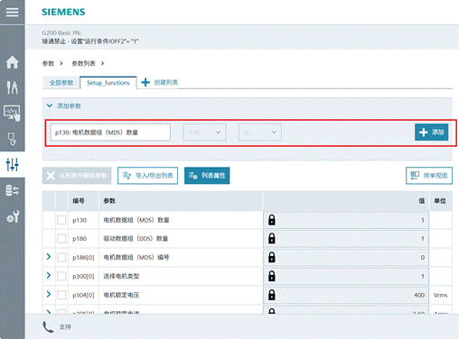The height and width of the screenshot is (339, 459).
Task: Tick the checkbox for p300[0]
Action: [61, 276]
